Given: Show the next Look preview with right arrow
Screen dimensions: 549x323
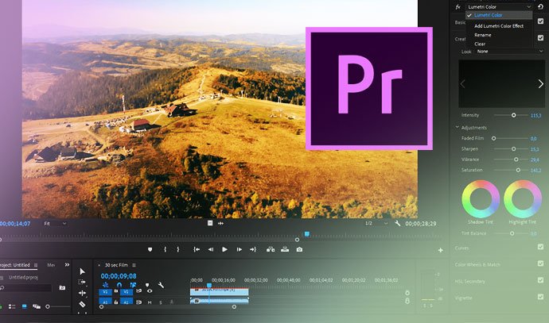Looking at the screenshot, I should tap(540, 83).
